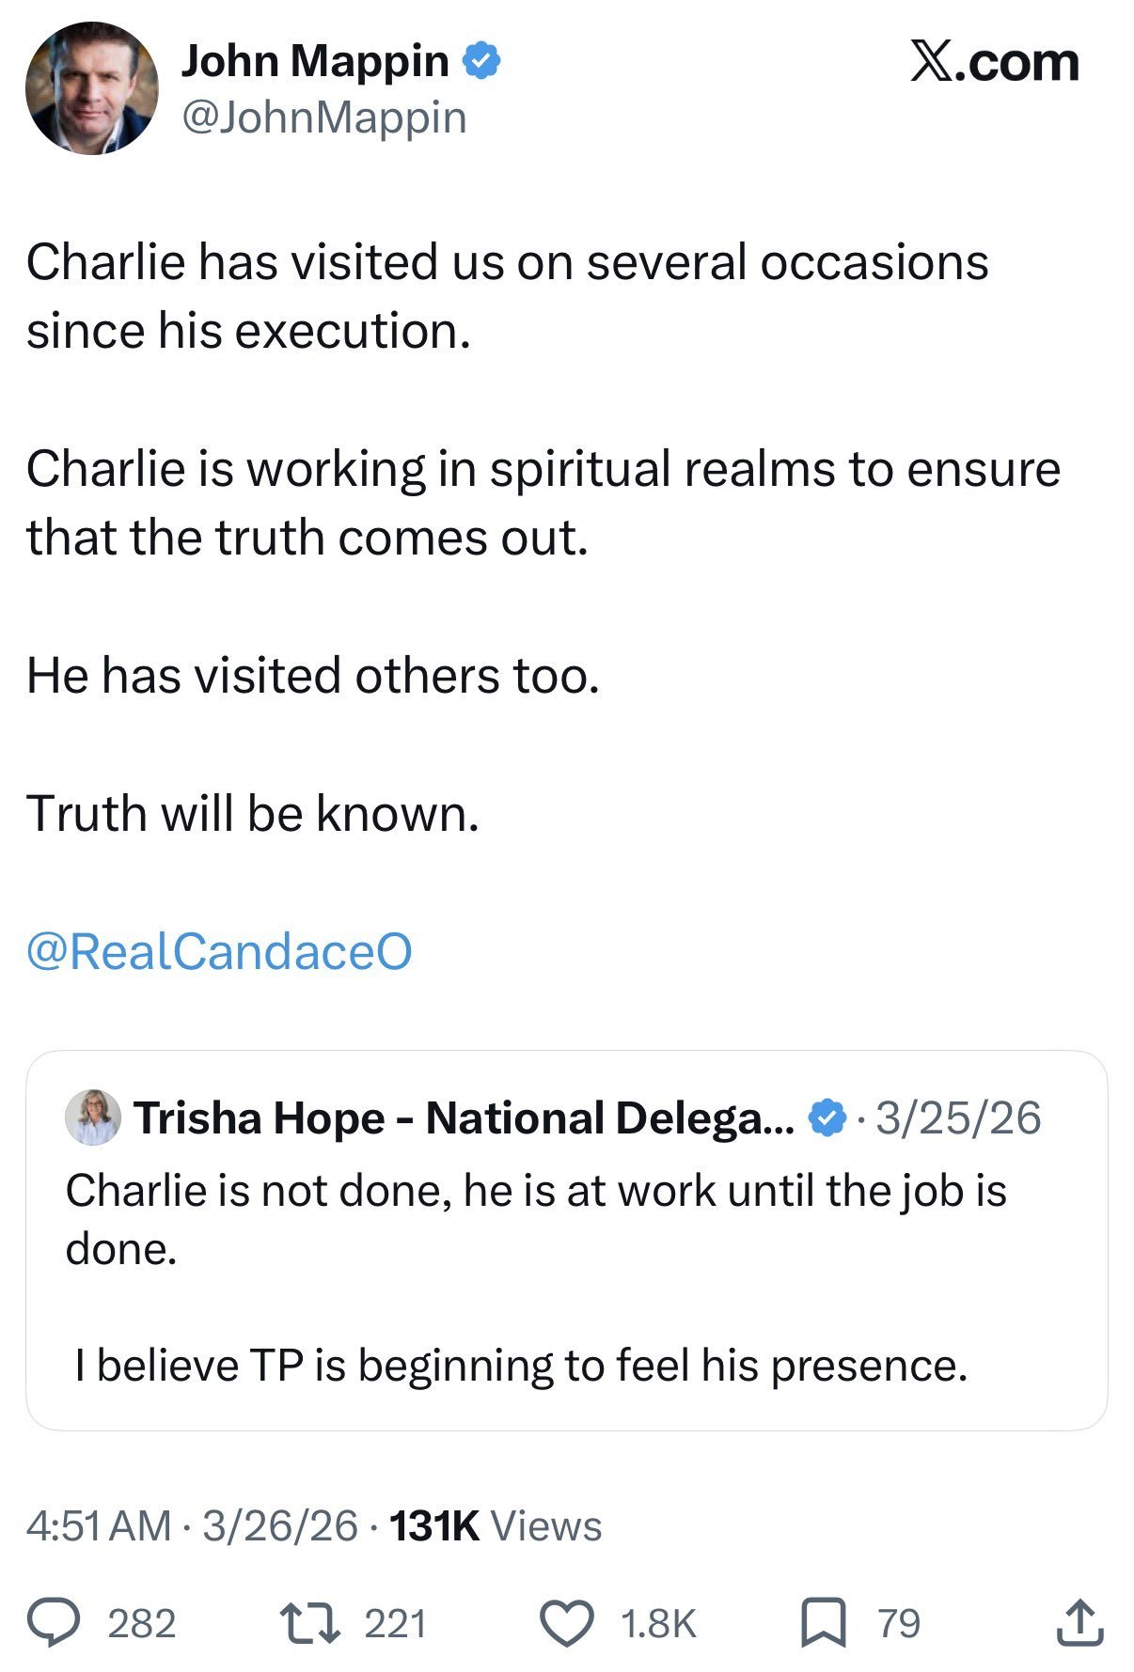Bookmark this post
The image size is (1134, 1672).
(x=823, y=1623)
